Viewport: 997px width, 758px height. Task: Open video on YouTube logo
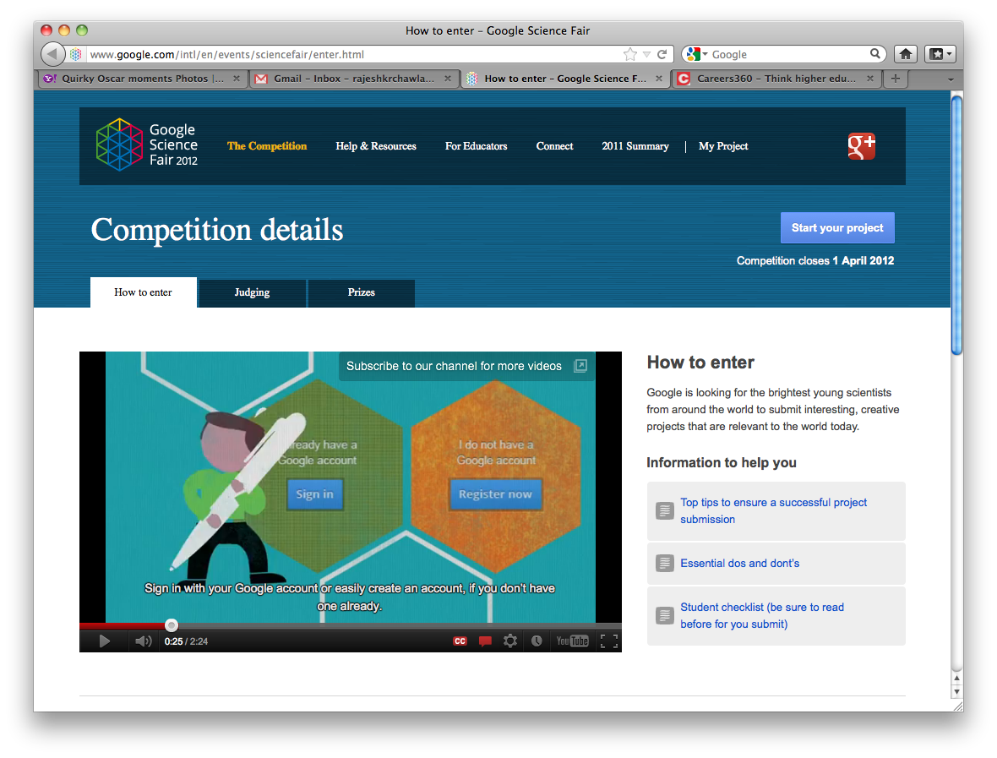pyautogui.click(x=572, y=641)
